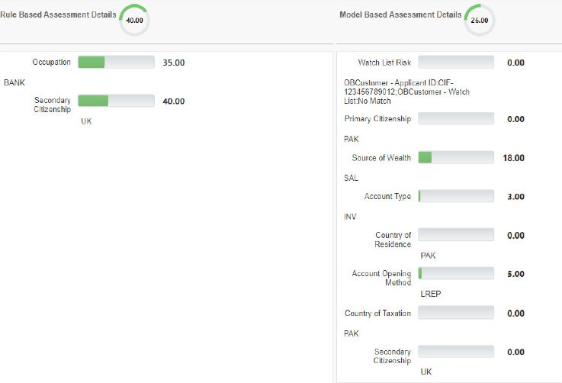The image size is (562, 383).
Task: Click the Account Type score bar
Action: (x=456, y=196)
